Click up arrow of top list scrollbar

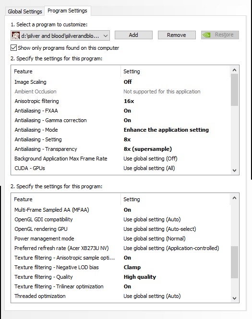pyautogui.click(x=234, y=70)
